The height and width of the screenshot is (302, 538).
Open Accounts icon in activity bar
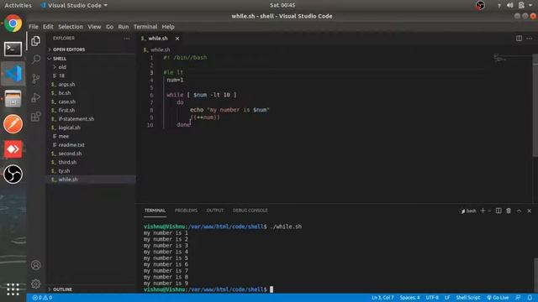35,265
